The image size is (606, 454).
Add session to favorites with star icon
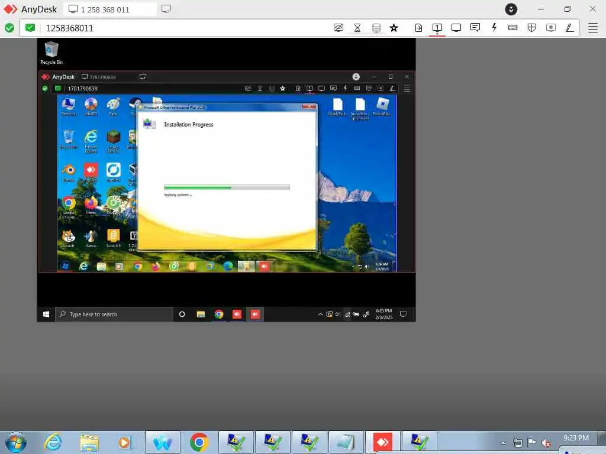pyautogui.click(x=394, y=28)
